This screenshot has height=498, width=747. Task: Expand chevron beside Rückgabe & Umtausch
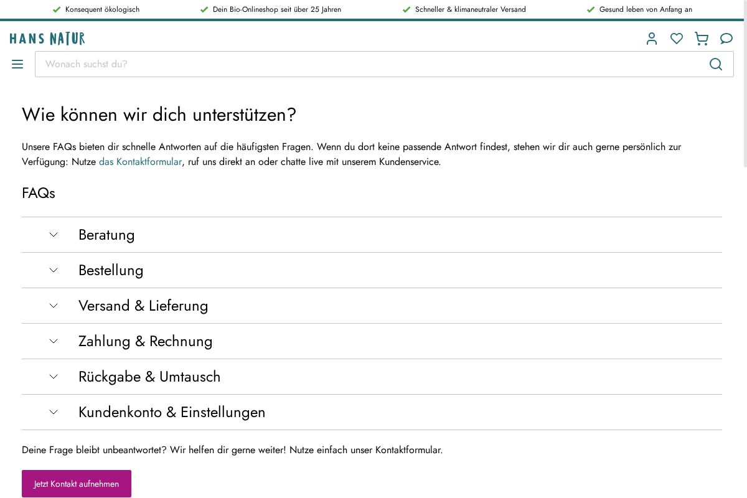click(54, 377)
